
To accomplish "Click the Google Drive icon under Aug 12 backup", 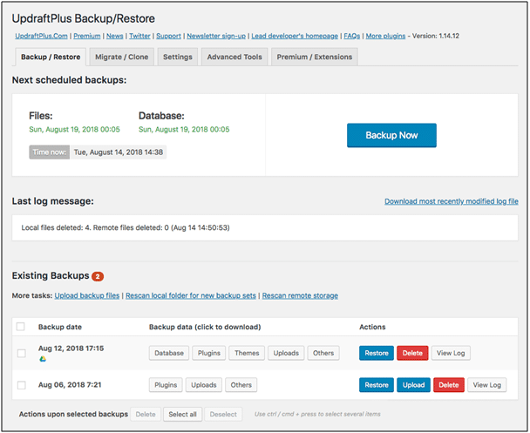I will pos(43,359).
